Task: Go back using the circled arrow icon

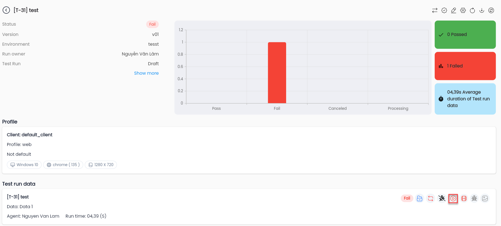Action: click(x=6, y=10)
